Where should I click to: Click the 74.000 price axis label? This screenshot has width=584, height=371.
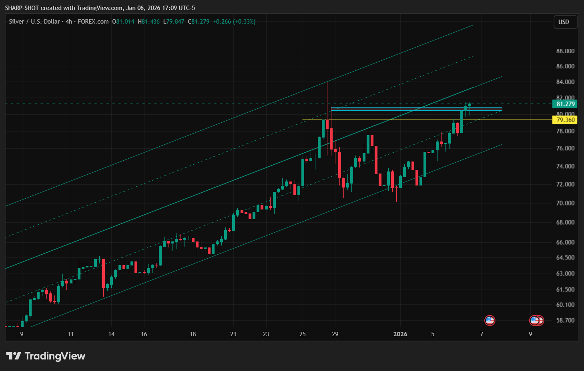click(565, 166)
